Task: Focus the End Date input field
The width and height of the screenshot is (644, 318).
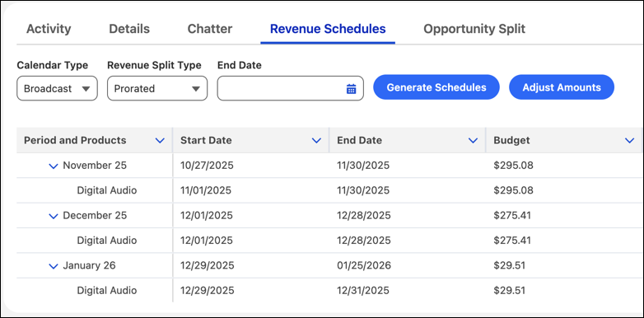Action: [291, 88]
